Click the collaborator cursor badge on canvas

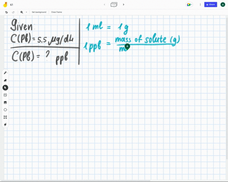(127, 46)
